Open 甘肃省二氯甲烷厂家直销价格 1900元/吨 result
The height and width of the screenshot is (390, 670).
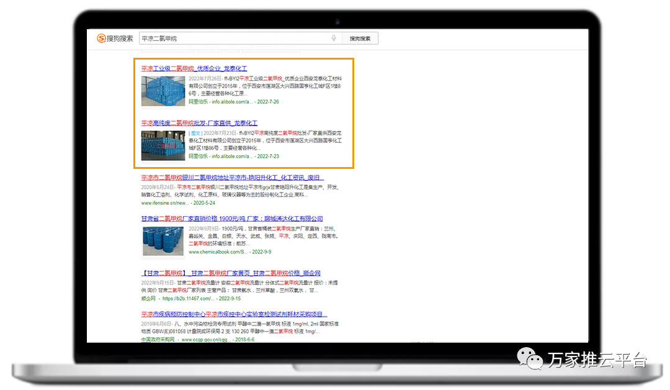[x=232, y=219]
